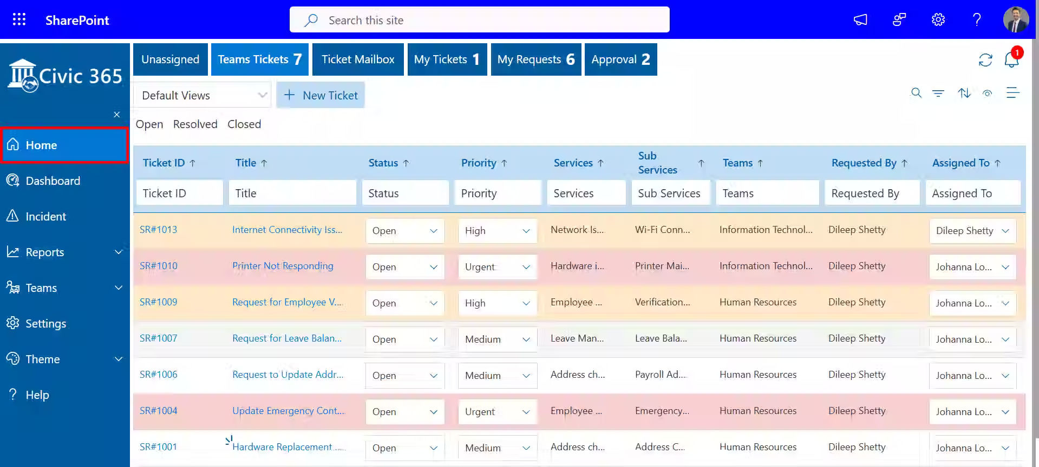Click the Title filter input field
This screenshot has width=1039, height=467.
[292, 194]
